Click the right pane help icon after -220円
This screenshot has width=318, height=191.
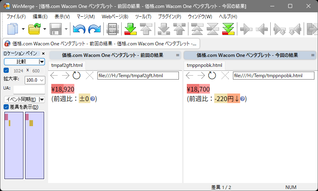click(242, 99)
